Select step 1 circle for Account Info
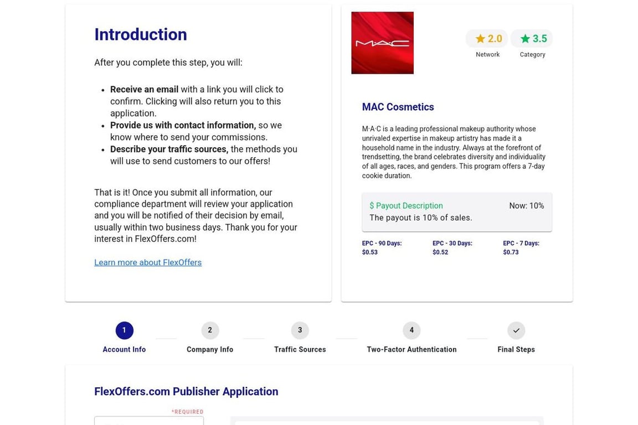This screenshot has height=425, width=638. pos(124,330)
